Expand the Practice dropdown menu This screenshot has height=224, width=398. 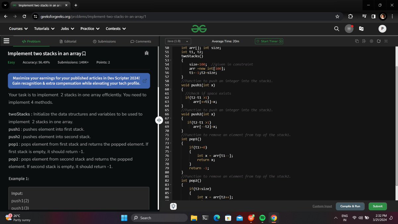pos(90,29)
